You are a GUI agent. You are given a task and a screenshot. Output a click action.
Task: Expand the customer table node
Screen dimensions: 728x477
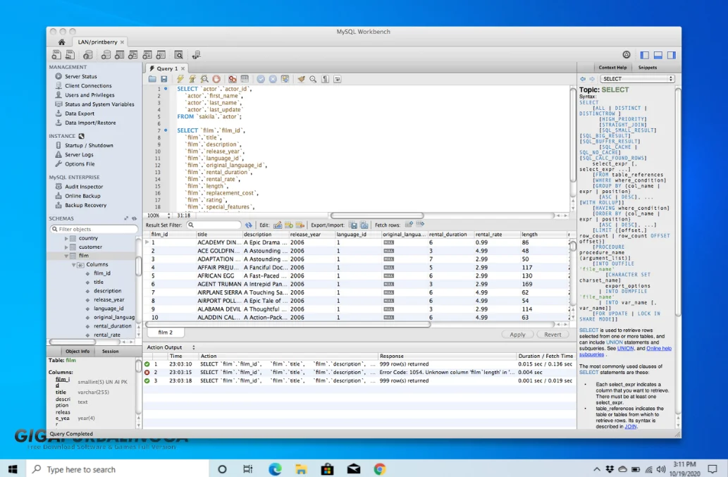(66, 247)
